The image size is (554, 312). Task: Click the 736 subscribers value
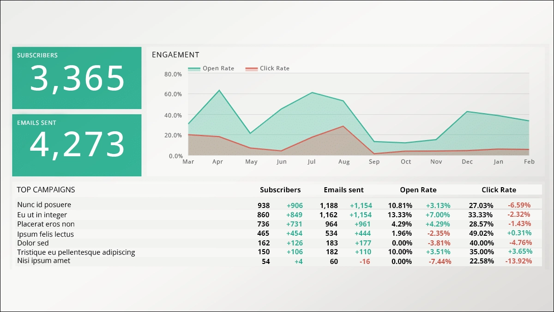[x=264, y=224]
